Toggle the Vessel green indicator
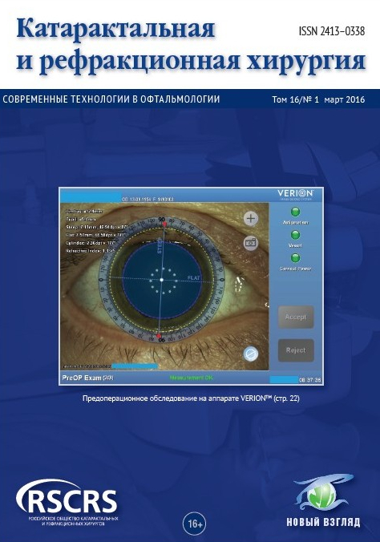The width and height of the screenshot is (380, 542). (x=295, y=235)
